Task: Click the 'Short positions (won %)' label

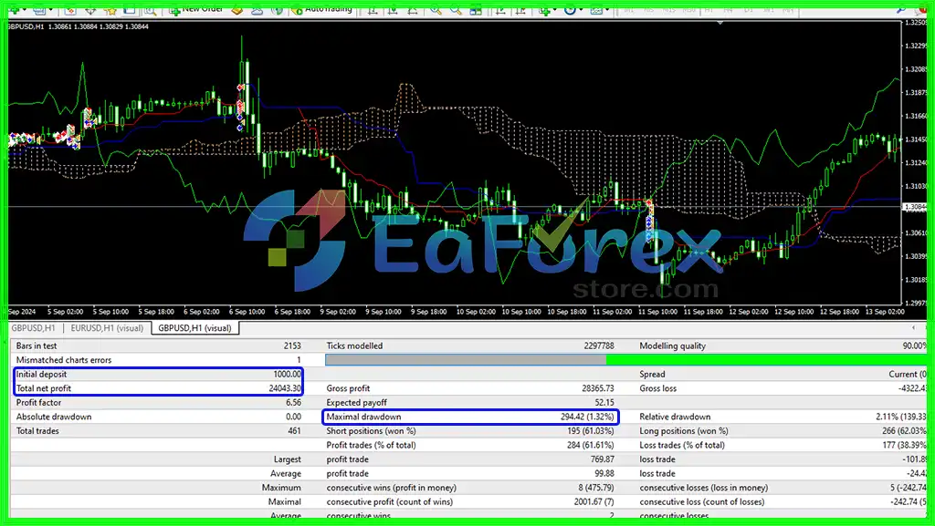Action: pyautogui.click(x=371, y=431)
